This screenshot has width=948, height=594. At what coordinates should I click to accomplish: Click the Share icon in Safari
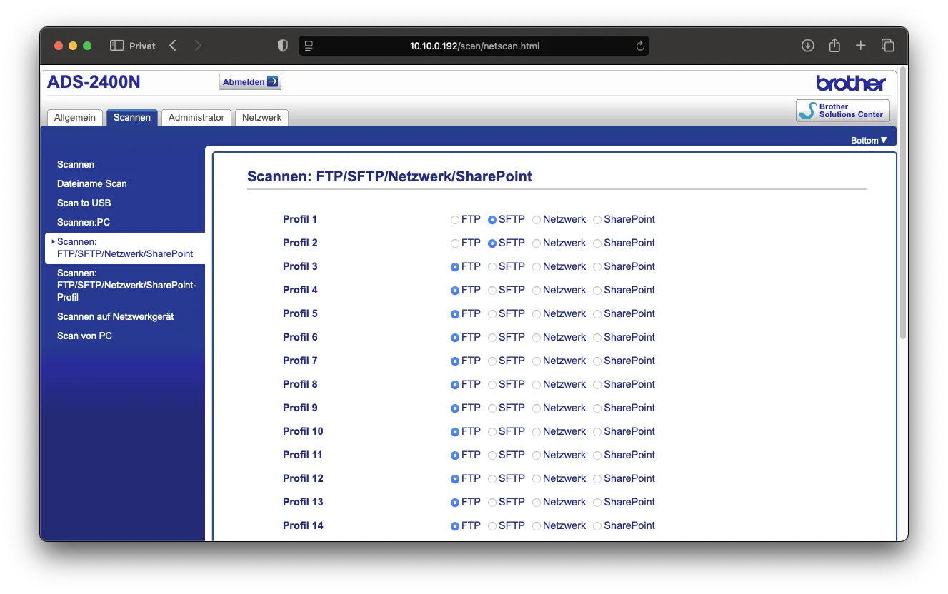click(x=834, y=46)
